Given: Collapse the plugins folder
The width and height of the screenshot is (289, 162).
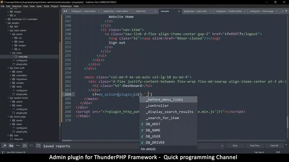Looking at the screenshot, I should point(6,23).
